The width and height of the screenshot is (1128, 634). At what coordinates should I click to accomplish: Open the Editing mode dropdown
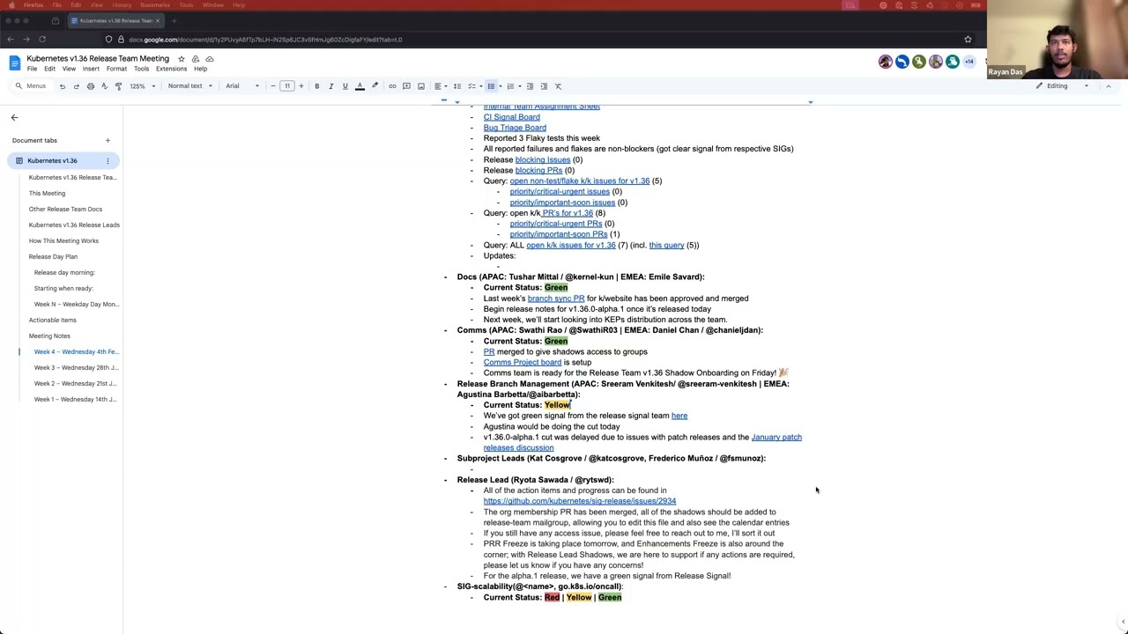pyautogui.click(x=1062, y=86)
